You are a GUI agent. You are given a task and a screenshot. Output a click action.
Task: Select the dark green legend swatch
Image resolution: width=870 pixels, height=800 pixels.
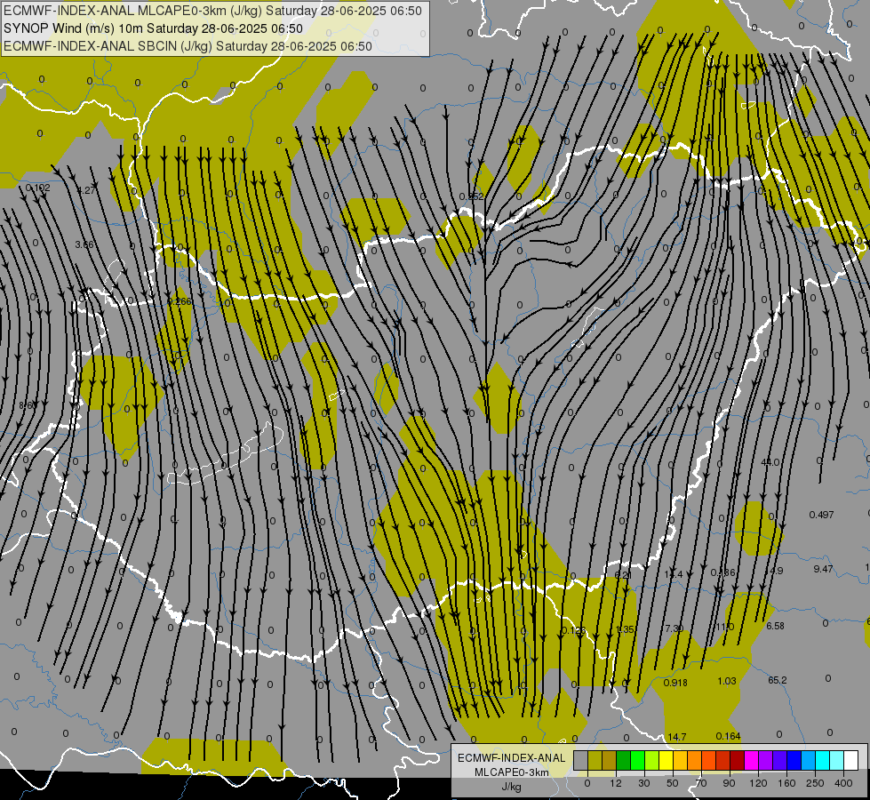point(624,760)
